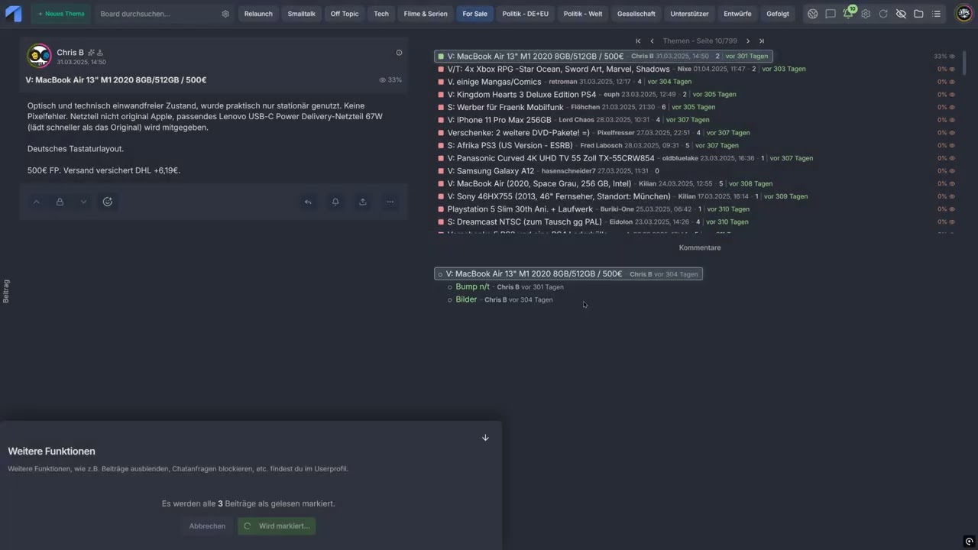
Task: Click Abbrechen in the confirmation dialog
Action: tap(207, 526)
